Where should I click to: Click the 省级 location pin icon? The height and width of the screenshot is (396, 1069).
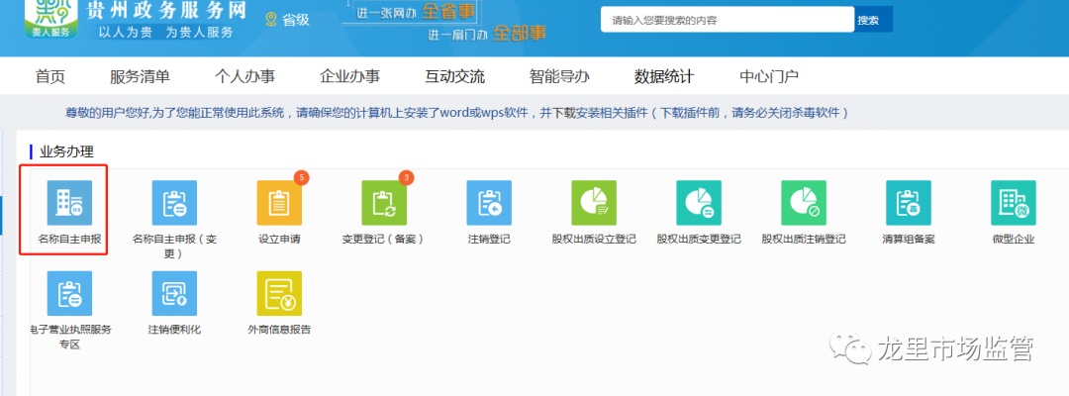(x=271, y=19)
